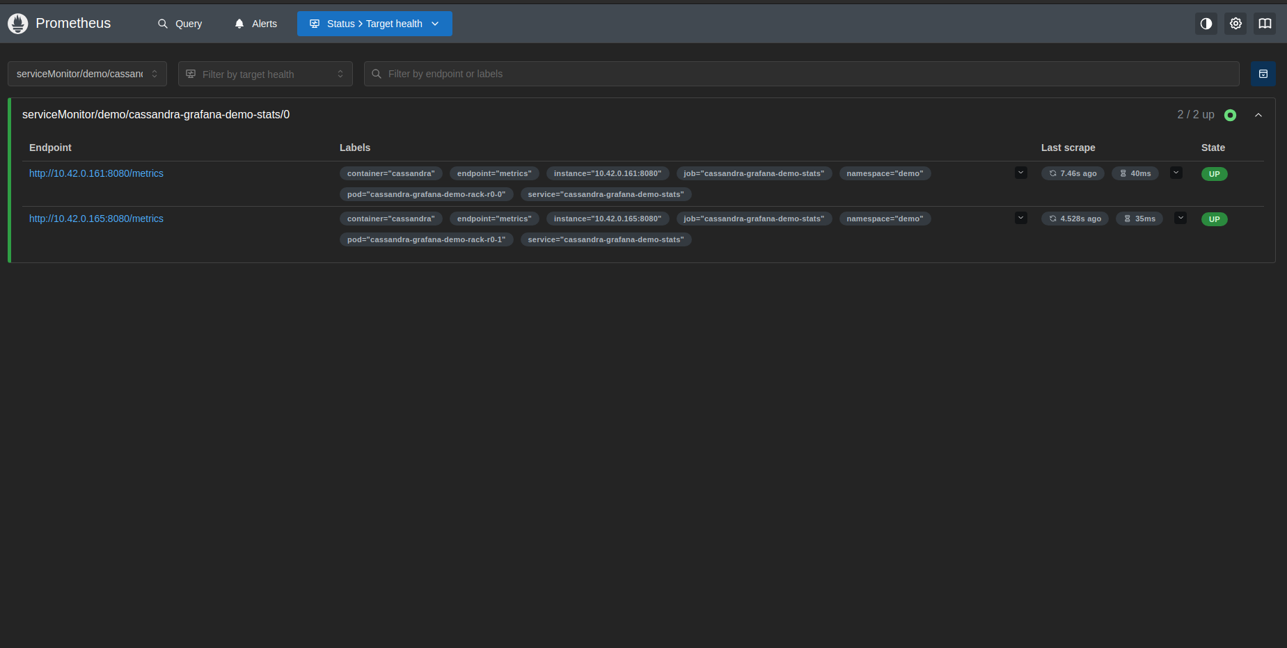Viewport: 1287px width, 648px height.
Task: Click the 35ms scrape duration badge
Action: pos(1139,219)
